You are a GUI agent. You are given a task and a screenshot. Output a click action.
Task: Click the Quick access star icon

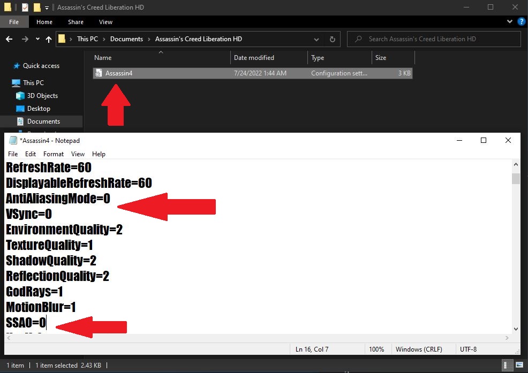17,66
